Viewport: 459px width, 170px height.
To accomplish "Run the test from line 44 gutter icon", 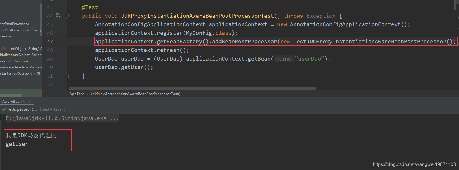I will point(58,16).
